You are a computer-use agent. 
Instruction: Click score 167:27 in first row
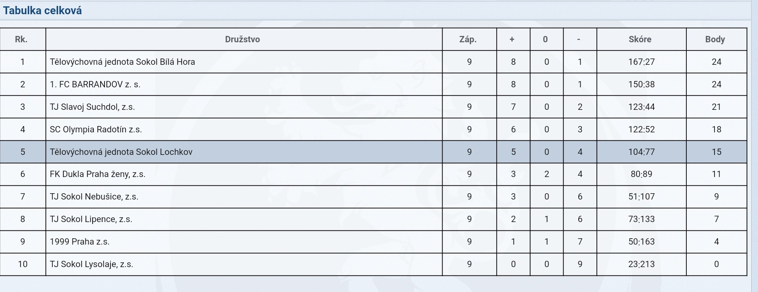click(641, 62)
